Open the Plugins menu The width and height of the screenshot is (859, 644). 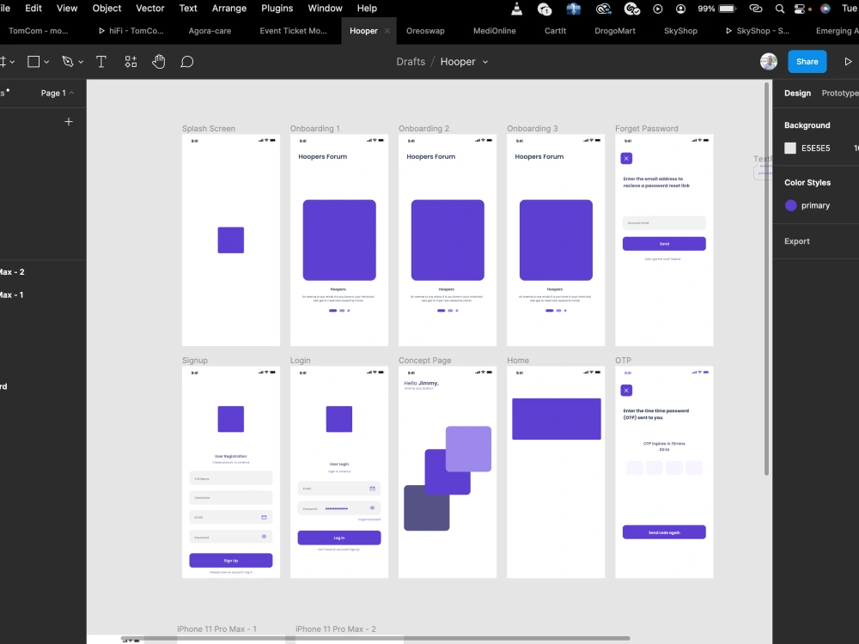tap(277, 9)
